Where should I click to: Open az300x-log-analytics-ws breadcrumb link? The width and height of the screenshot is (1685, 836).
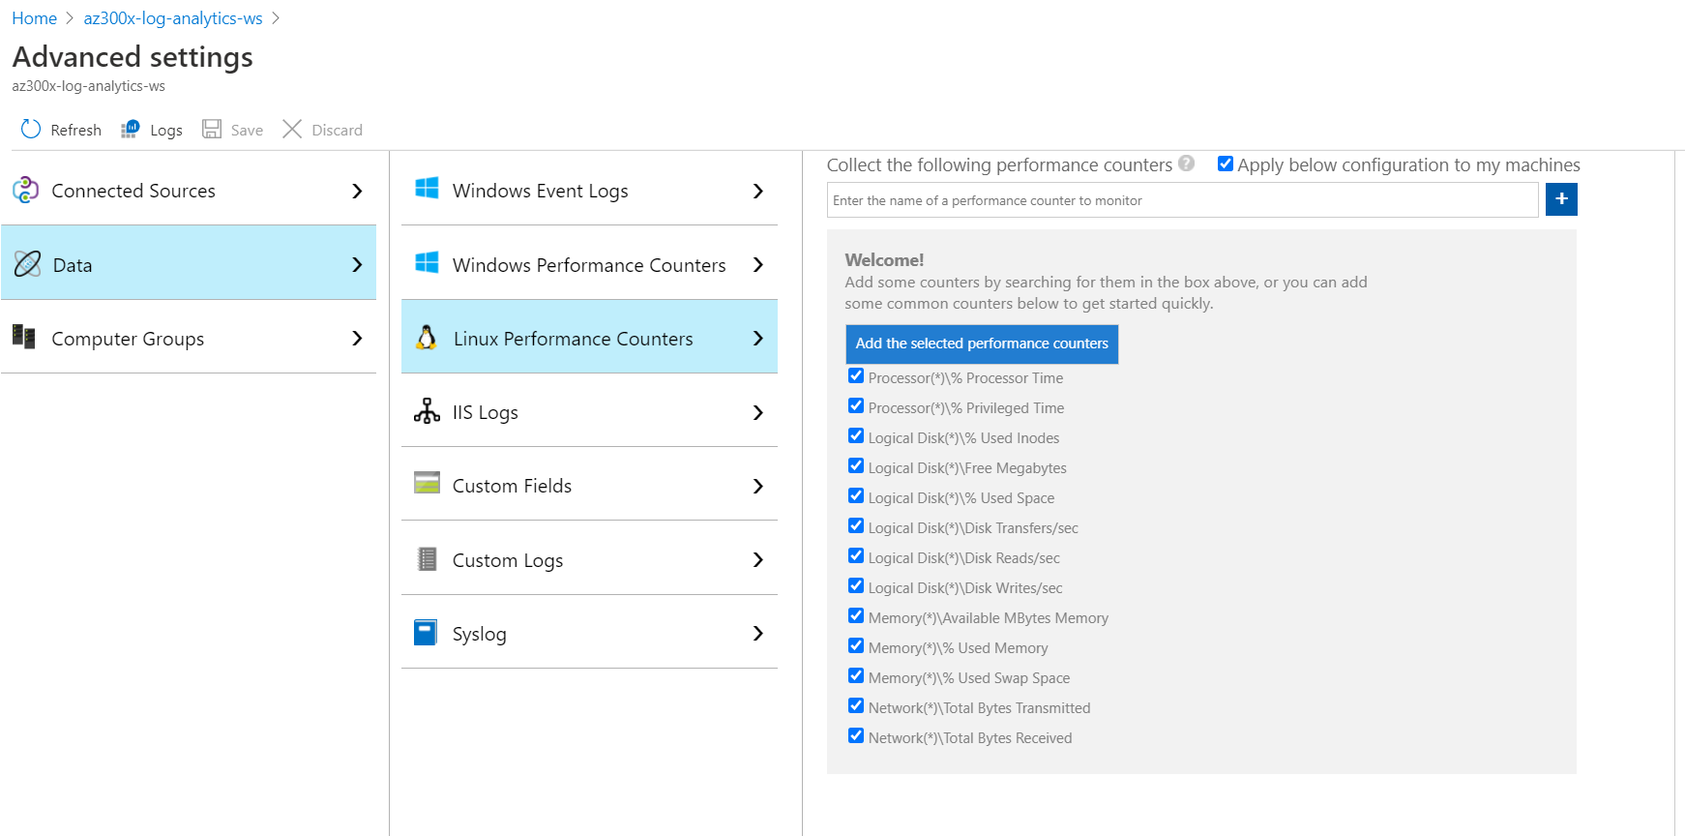pyautogui.click(x=173, y=18)
